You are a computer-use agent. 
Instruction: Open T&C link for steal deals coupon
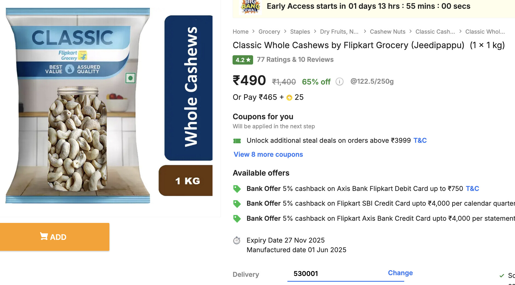click(x=420, y=141)
